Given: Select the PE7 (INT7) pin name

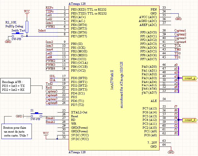Looking at the screenshot, I should 79,36.
